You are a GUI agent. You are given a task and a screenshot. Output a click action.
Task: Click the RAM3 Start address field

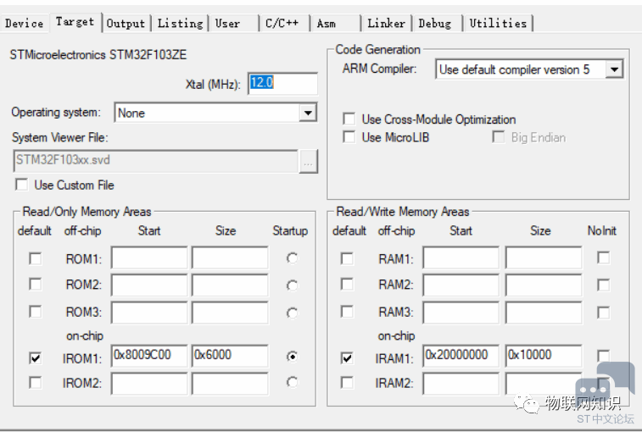click(461, 313)
